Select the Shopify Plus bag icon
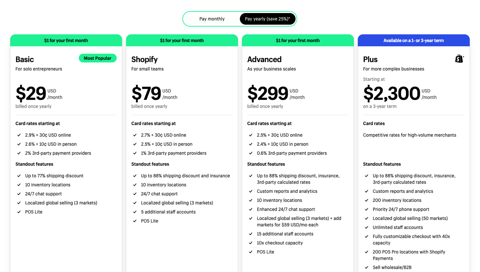 coord(459,59)
